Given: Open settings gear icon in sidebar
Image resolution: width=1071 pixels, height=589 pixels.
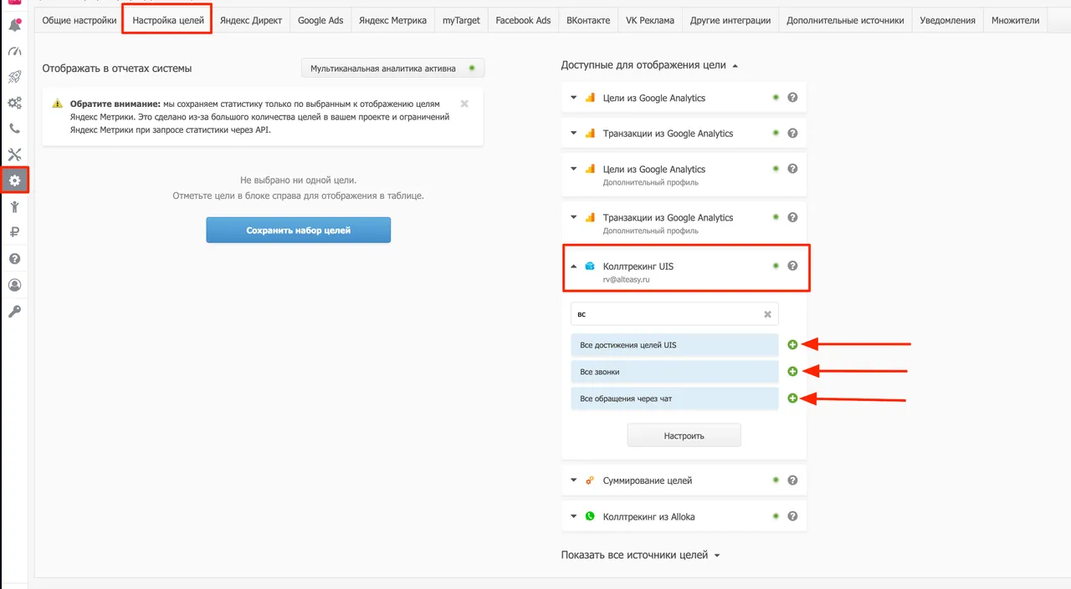Looking at the screenshot, I should [x=14, y=180].
